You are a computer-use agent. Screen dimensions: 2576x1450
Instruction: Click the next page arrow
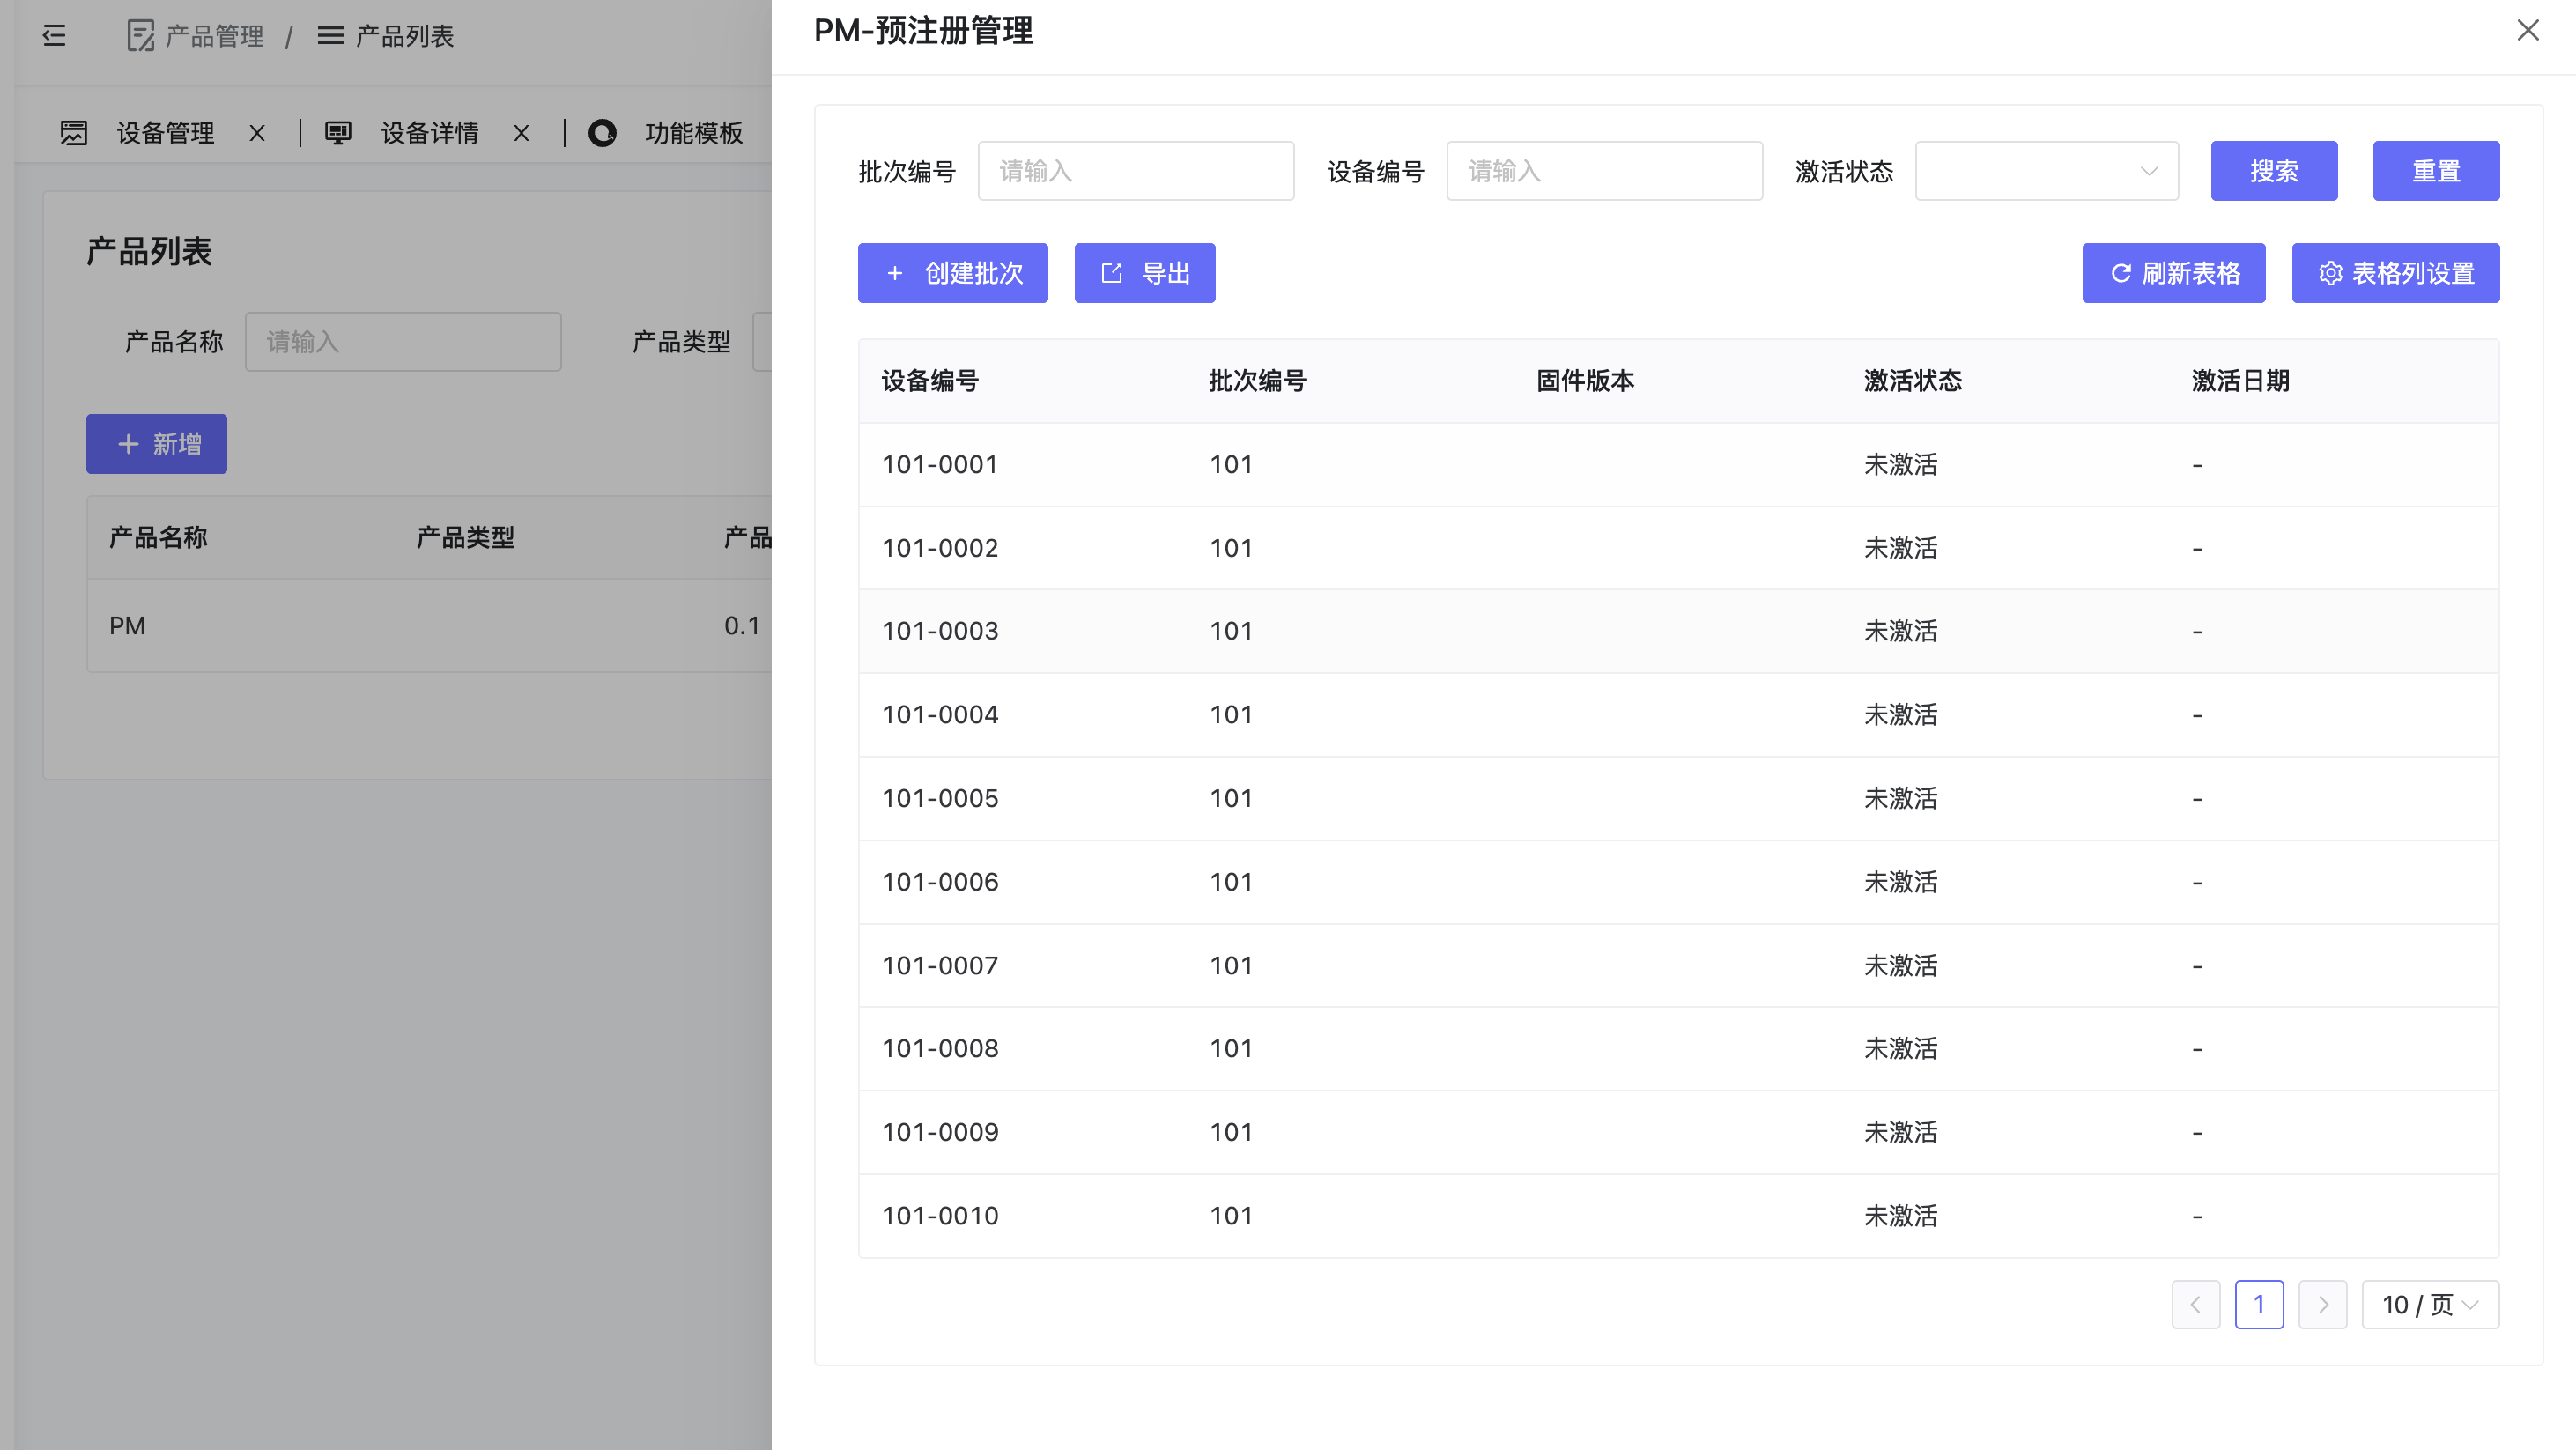(2323, 1304)
